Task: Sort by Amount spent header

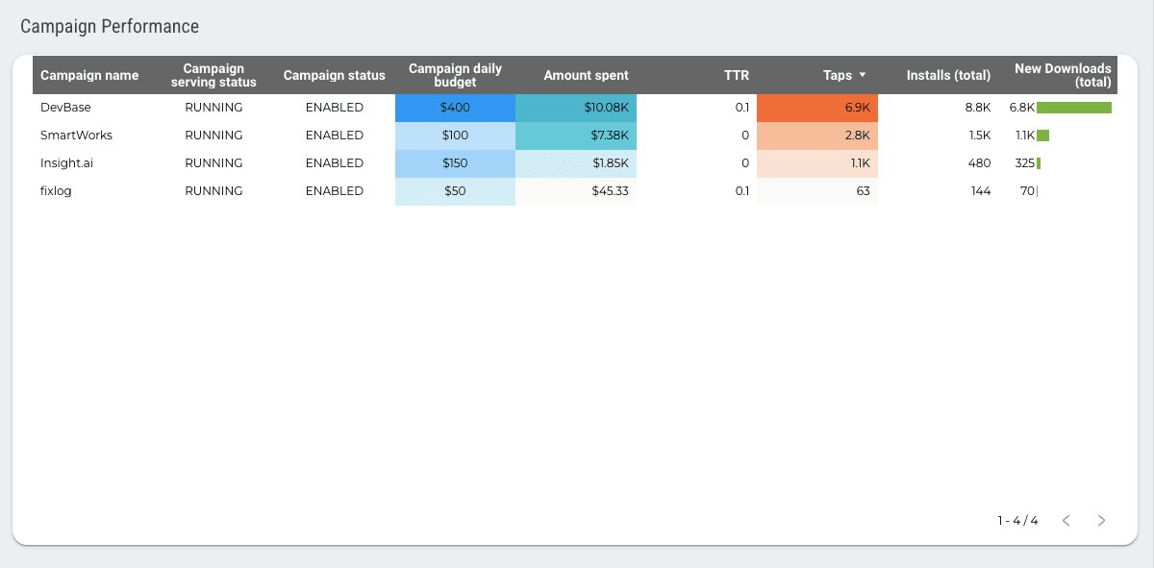Action: pyautogui.click(x=586, y=75)
